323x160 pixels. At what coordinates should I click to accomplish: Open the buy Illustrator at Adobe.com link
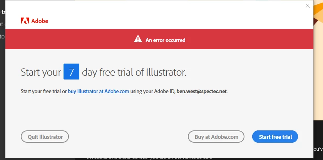99,91
